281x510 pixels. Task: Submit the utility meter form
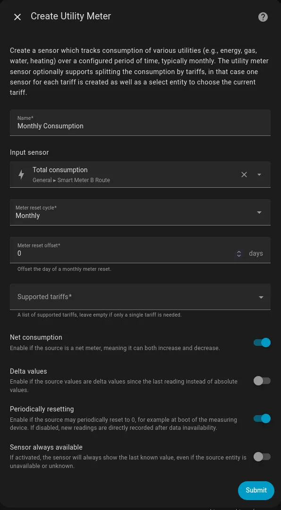click(x=256, y=490)
